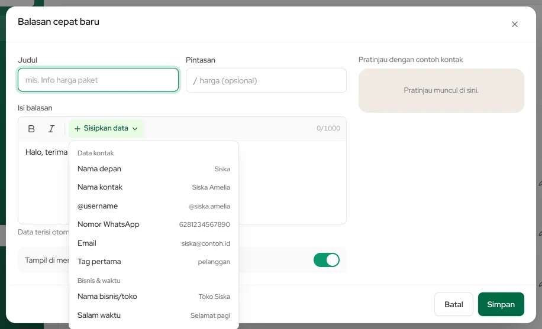Insert the Nama depan variable
The height and width of the screenshot is (329, 542).
[154, 169]
